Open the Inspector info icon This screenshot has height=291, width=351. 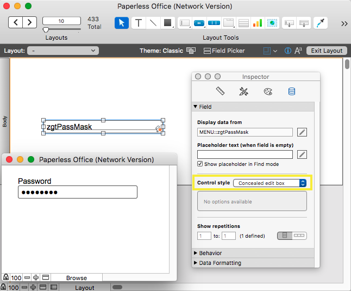coord(288,51)
